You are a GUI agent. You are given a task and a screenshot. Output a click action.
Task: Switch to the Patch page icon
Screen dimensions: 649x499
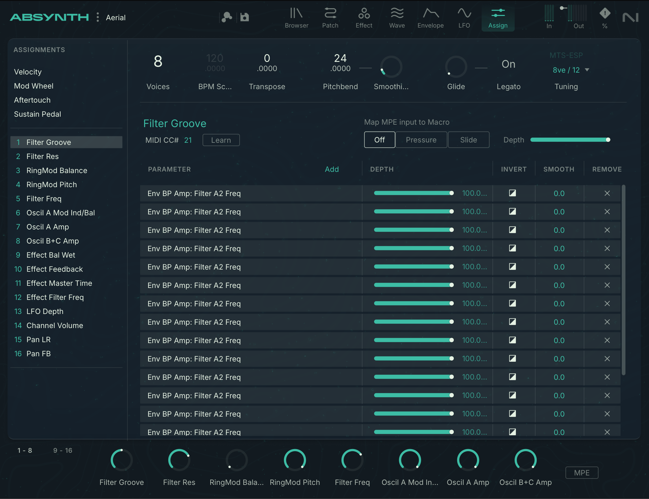[x=330, y=14]
